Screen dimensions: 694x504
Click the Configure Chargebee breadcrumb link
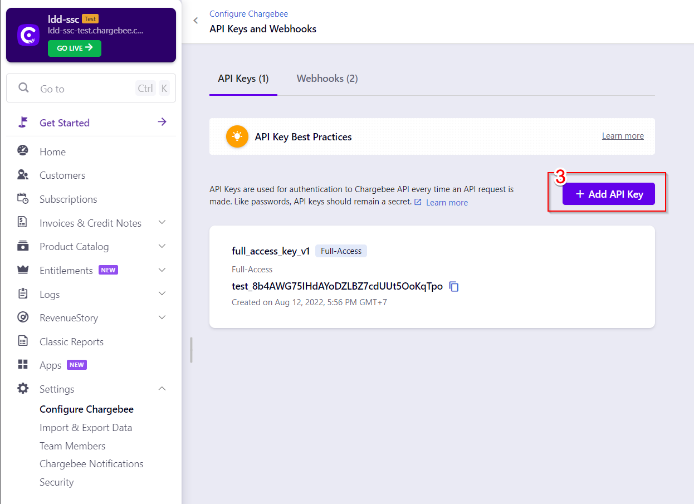(x=248, y=14)
